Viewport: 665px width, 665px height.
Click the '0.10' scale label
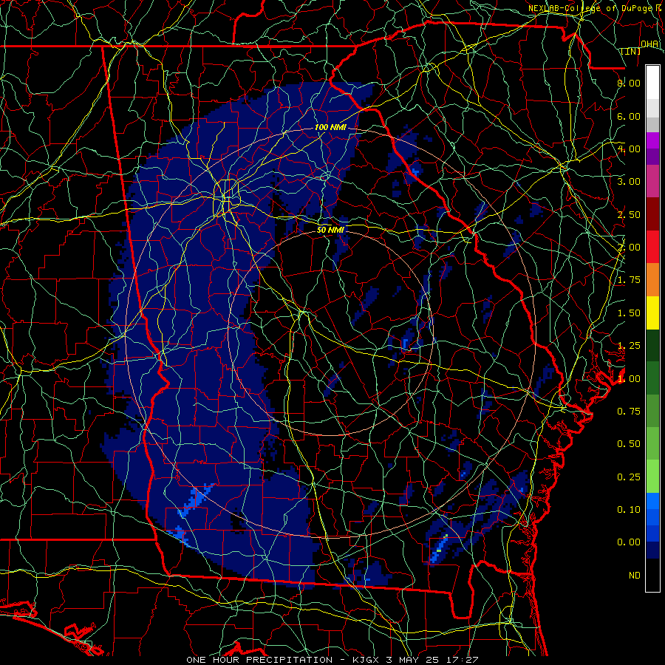(629, 510)
